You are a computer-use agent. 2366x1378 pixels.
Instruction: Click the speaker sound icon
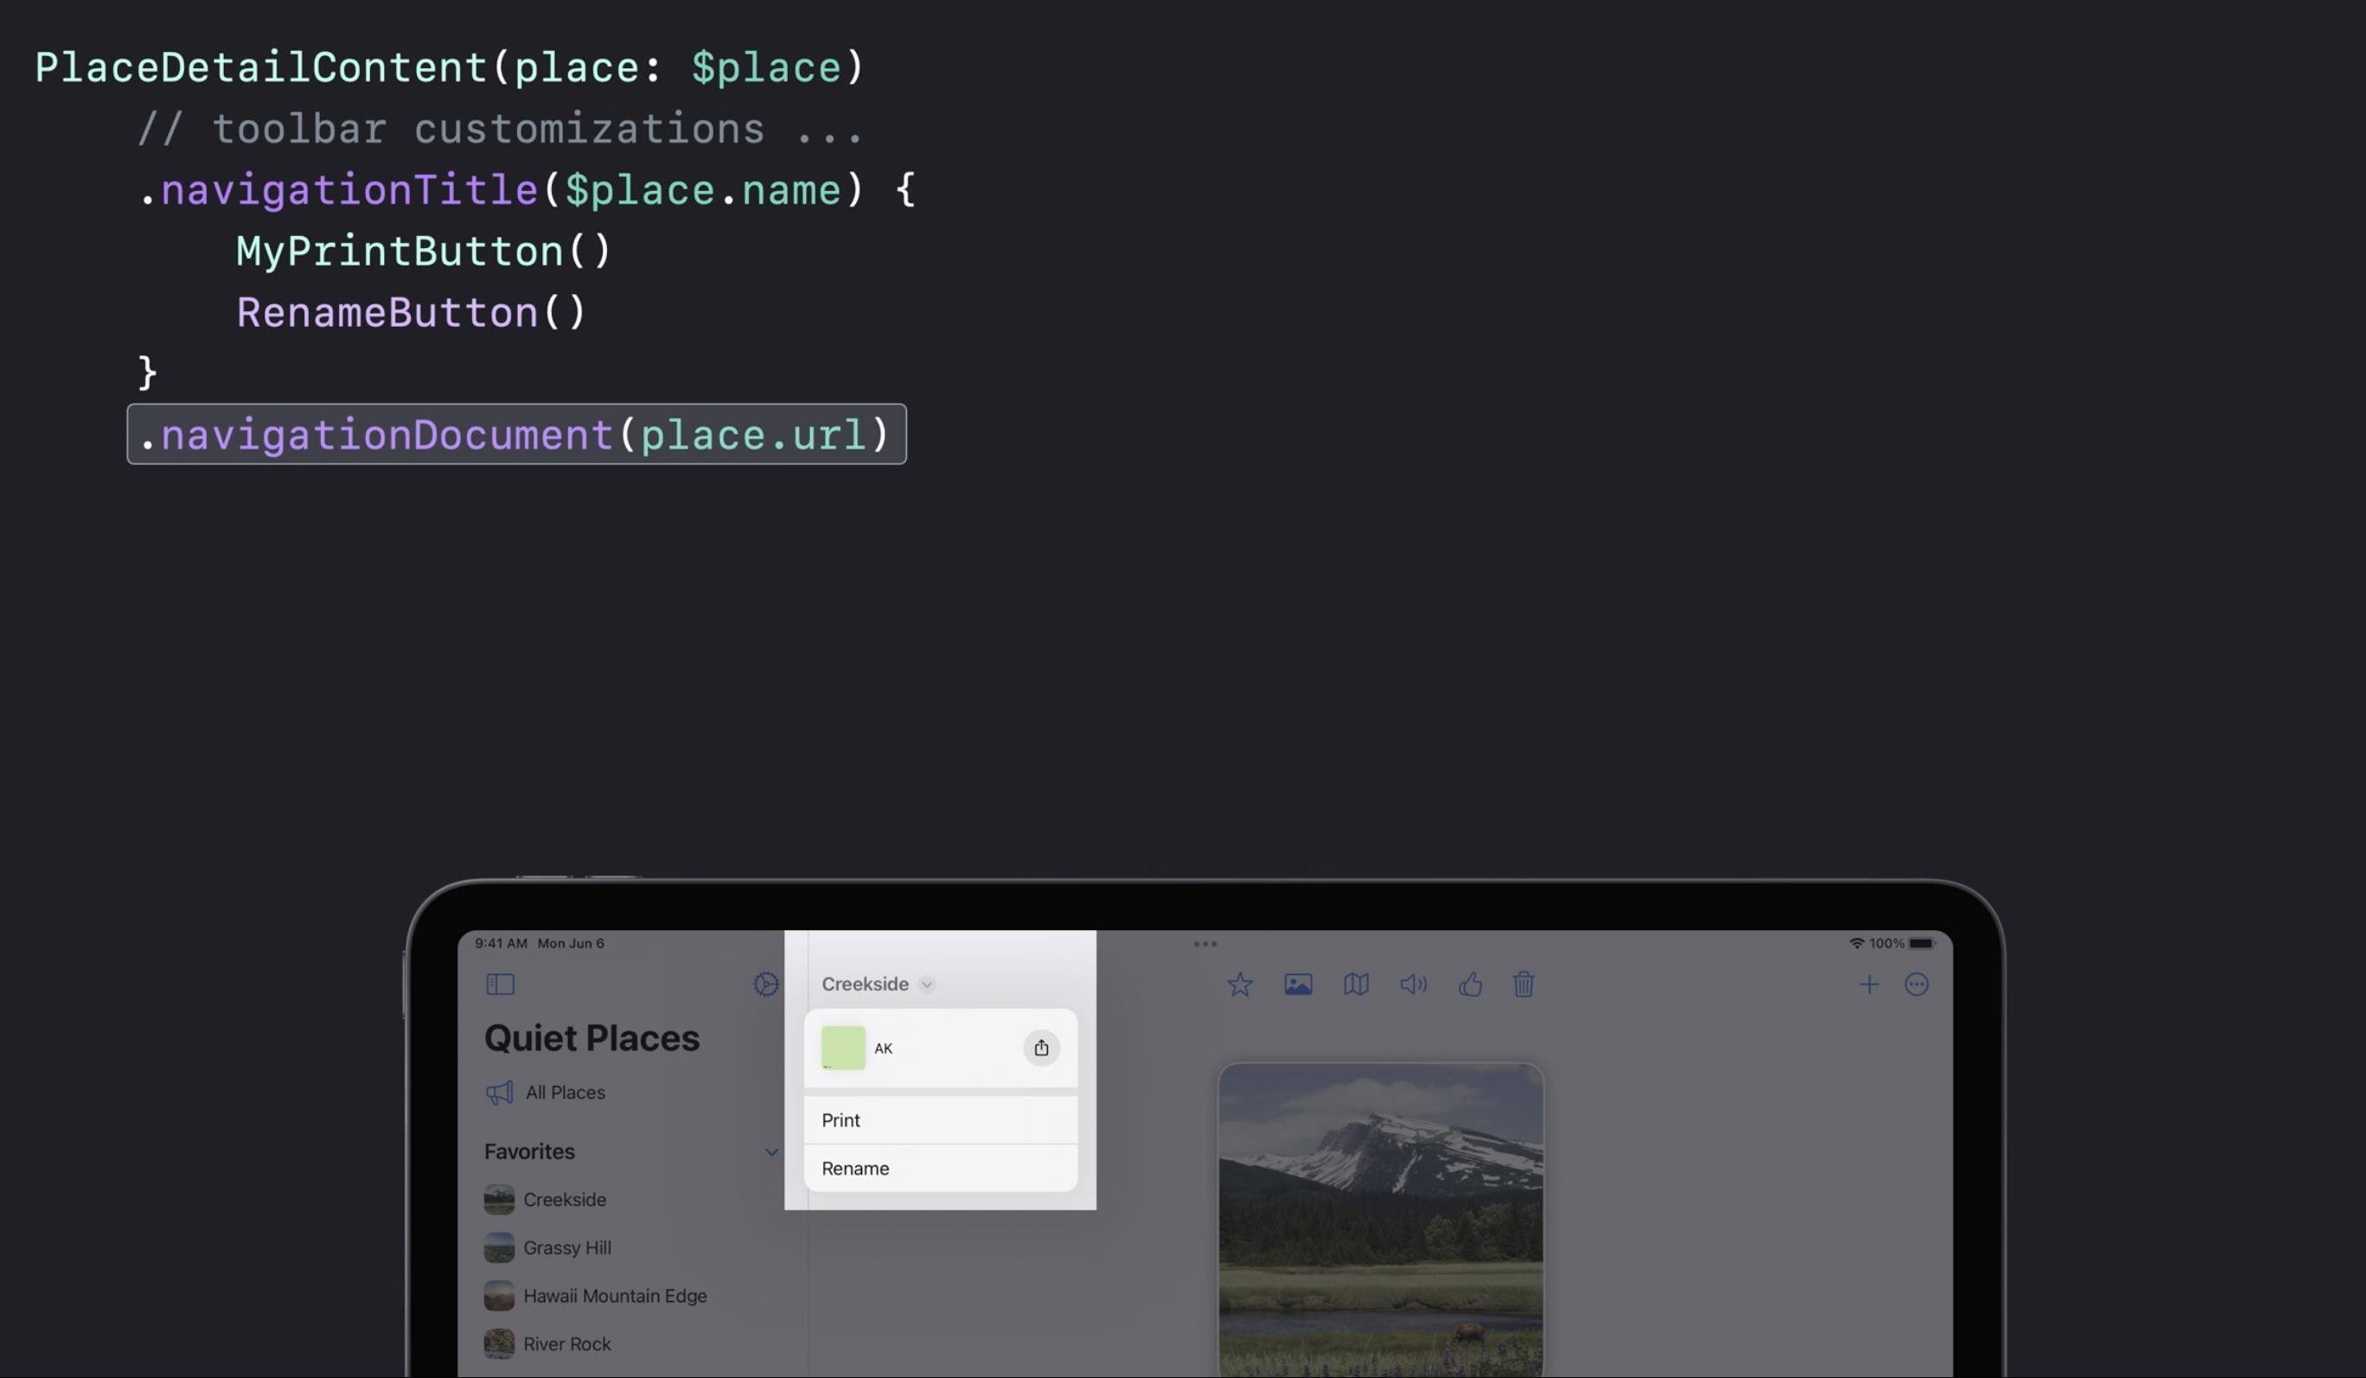click(1413, 984)
